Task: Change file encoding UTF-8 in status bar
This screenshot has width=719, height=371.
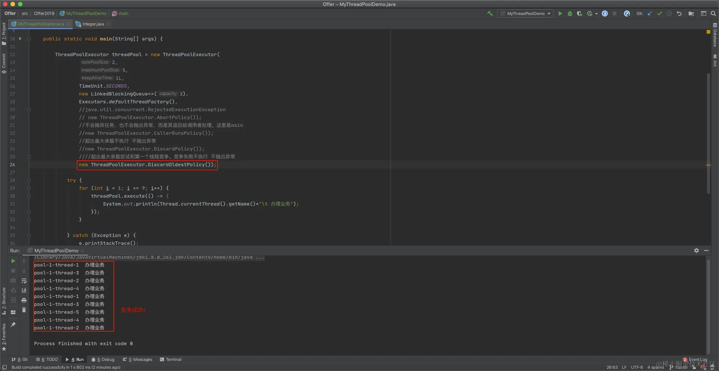Action: point(637,367)
